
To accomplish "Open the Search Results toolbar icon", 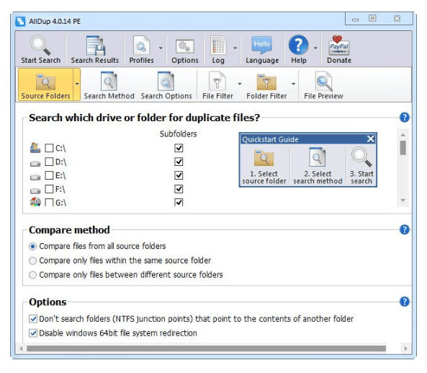I will pyautogui.click(x=95, y=45).
